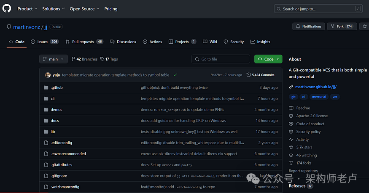Expand the green Code dropdown

268,59
